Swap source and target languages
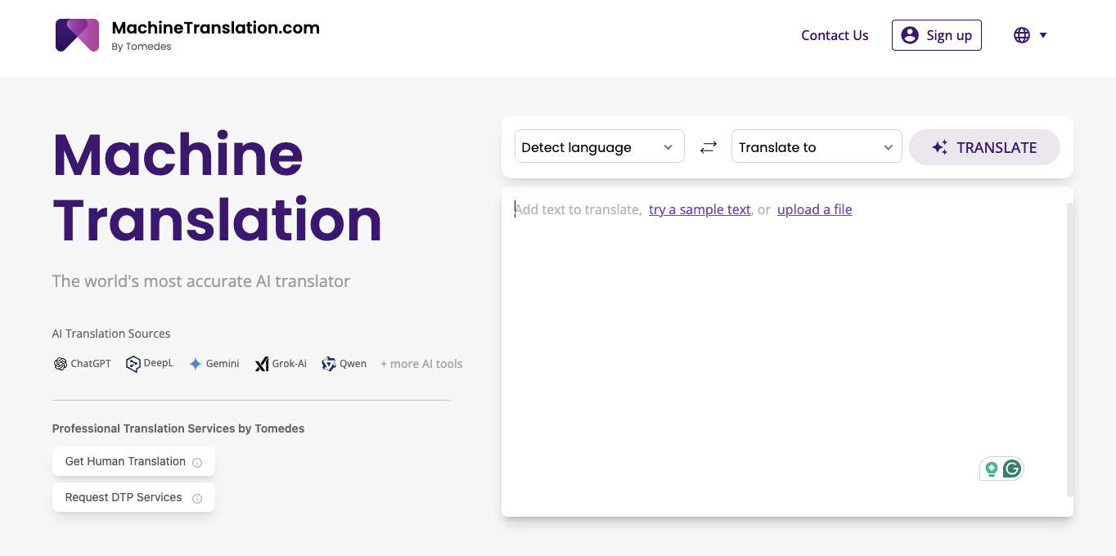The width and height of the screenshot is (1116, 556). (x=708, y=146)
